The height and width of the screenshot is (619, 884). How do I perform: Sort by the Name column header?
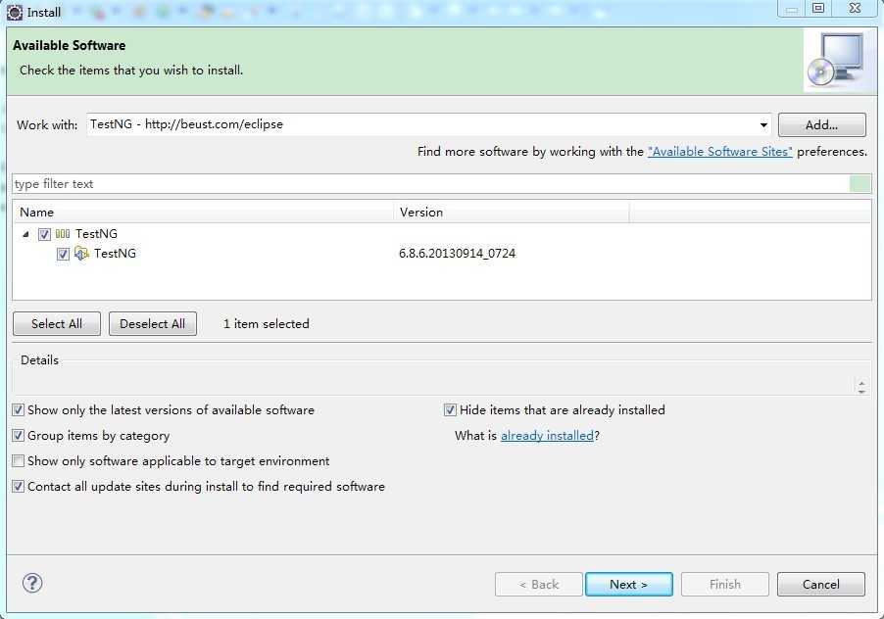point(203,213)
